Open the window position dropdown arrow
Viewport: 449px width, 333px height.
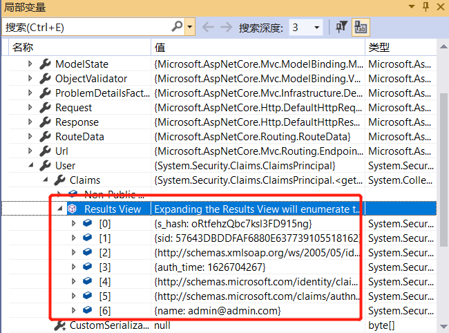tap(412, 6)
